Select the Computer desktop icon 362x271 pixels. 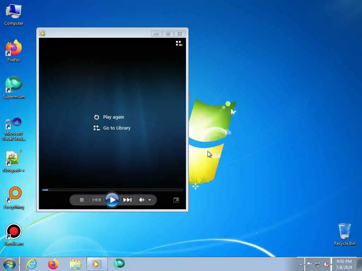pyautogui.click(x=14, y=14)
